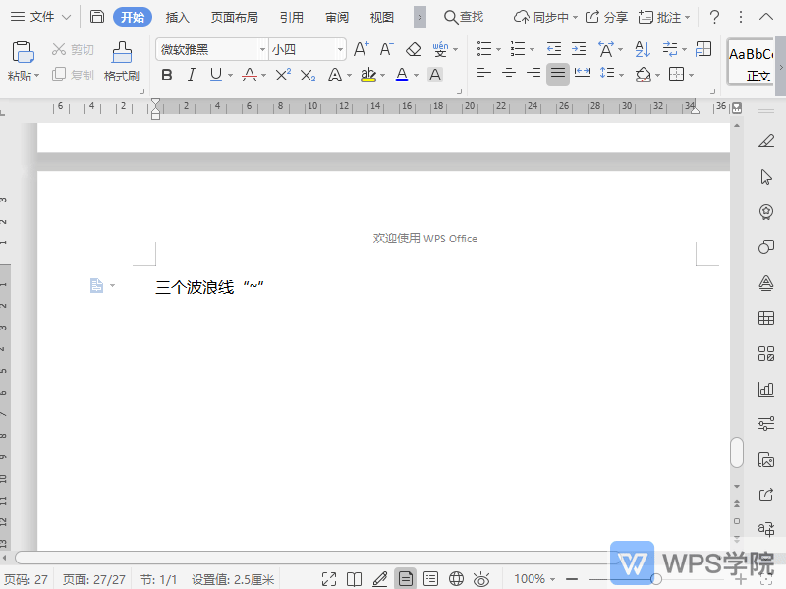Image resolution: width=786 pixels, height=589 pixels.
Task: Switch to the 插入 tab
Action: pos(178,17)
